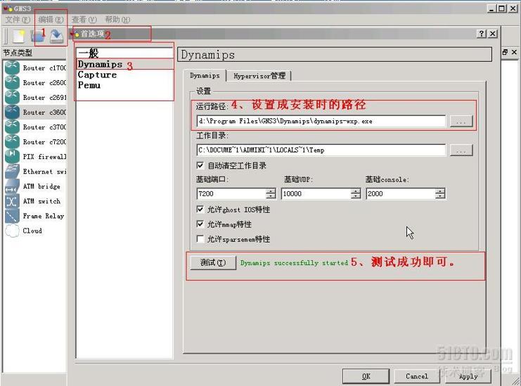Adjust the 基础UDP spinner arrows
521x386 pixels.
click(355, 193)
